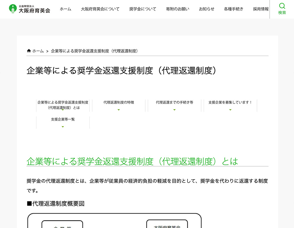Click green arrow under 代理返還までの手続き等
Image resolution: width=294 pixels, height=228 pixels.
click(174, 110)
